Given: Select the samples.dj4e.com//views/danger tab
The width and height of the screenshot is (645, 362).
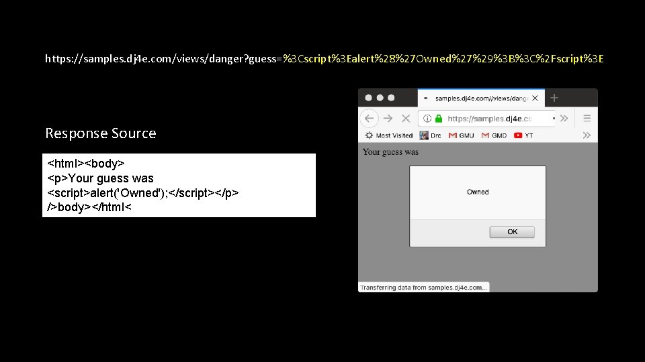Looking at the screenshot, I should pos(481,98).
